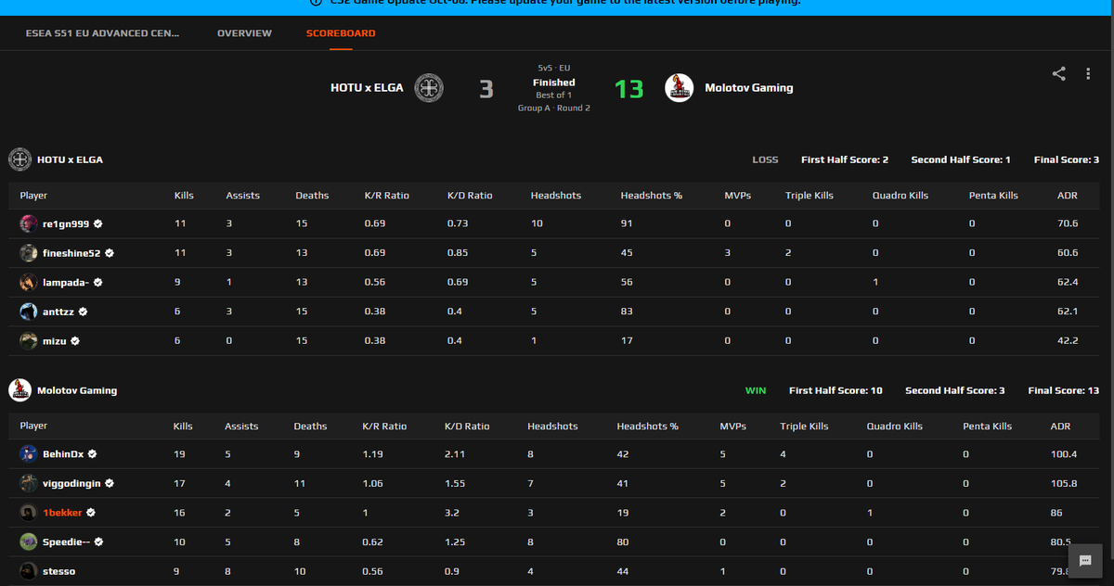The height and width of the screenshot is (586, 1114).
Task: Click Final Score: 3 text
Action: 1067,159
